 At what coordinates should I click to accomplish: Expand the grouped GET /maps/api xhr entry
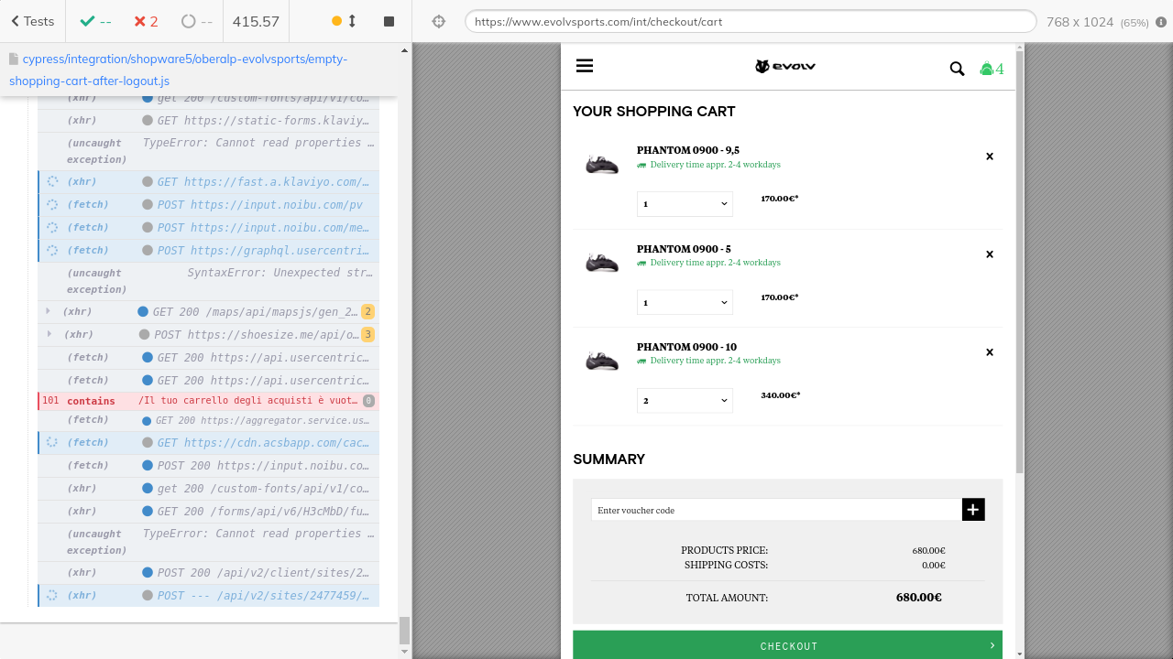coord(49,311)
